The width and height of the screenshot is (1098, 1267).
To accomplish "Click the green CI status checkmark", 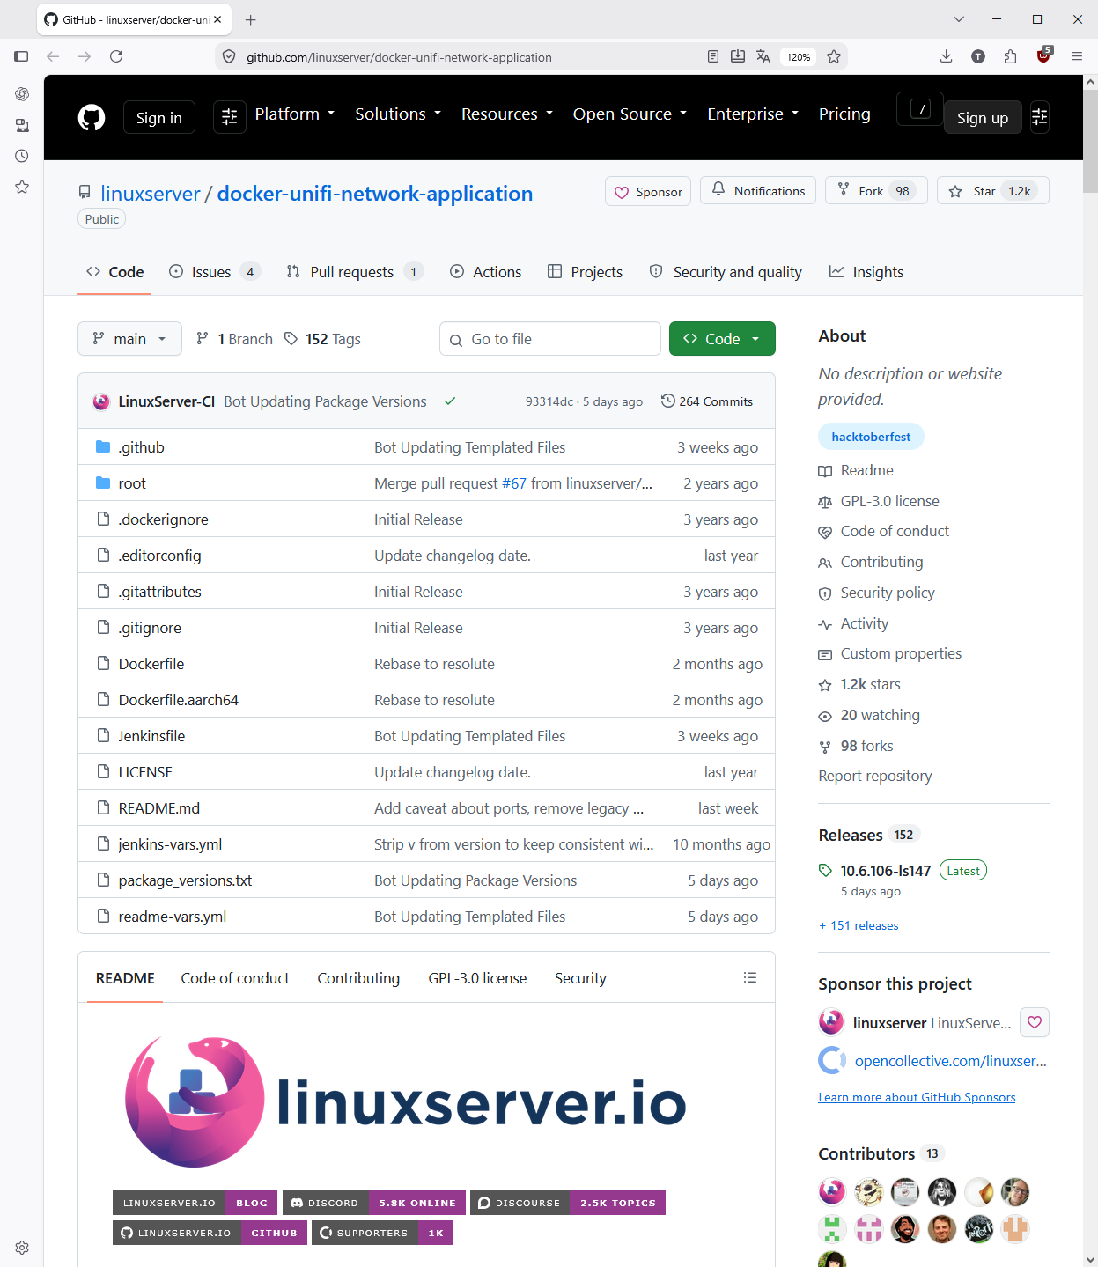I will [x=450, y=401].
